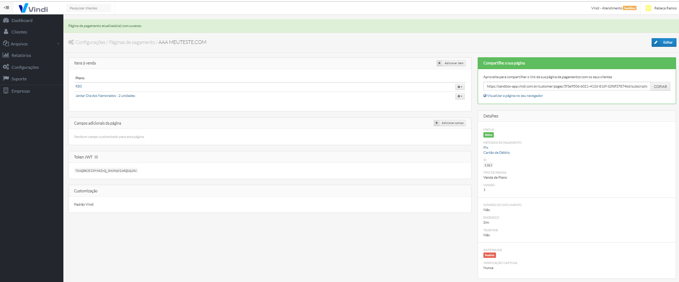Click Adicionar campo button
Viewport: 679px width, 282px height.
[450, 123]
